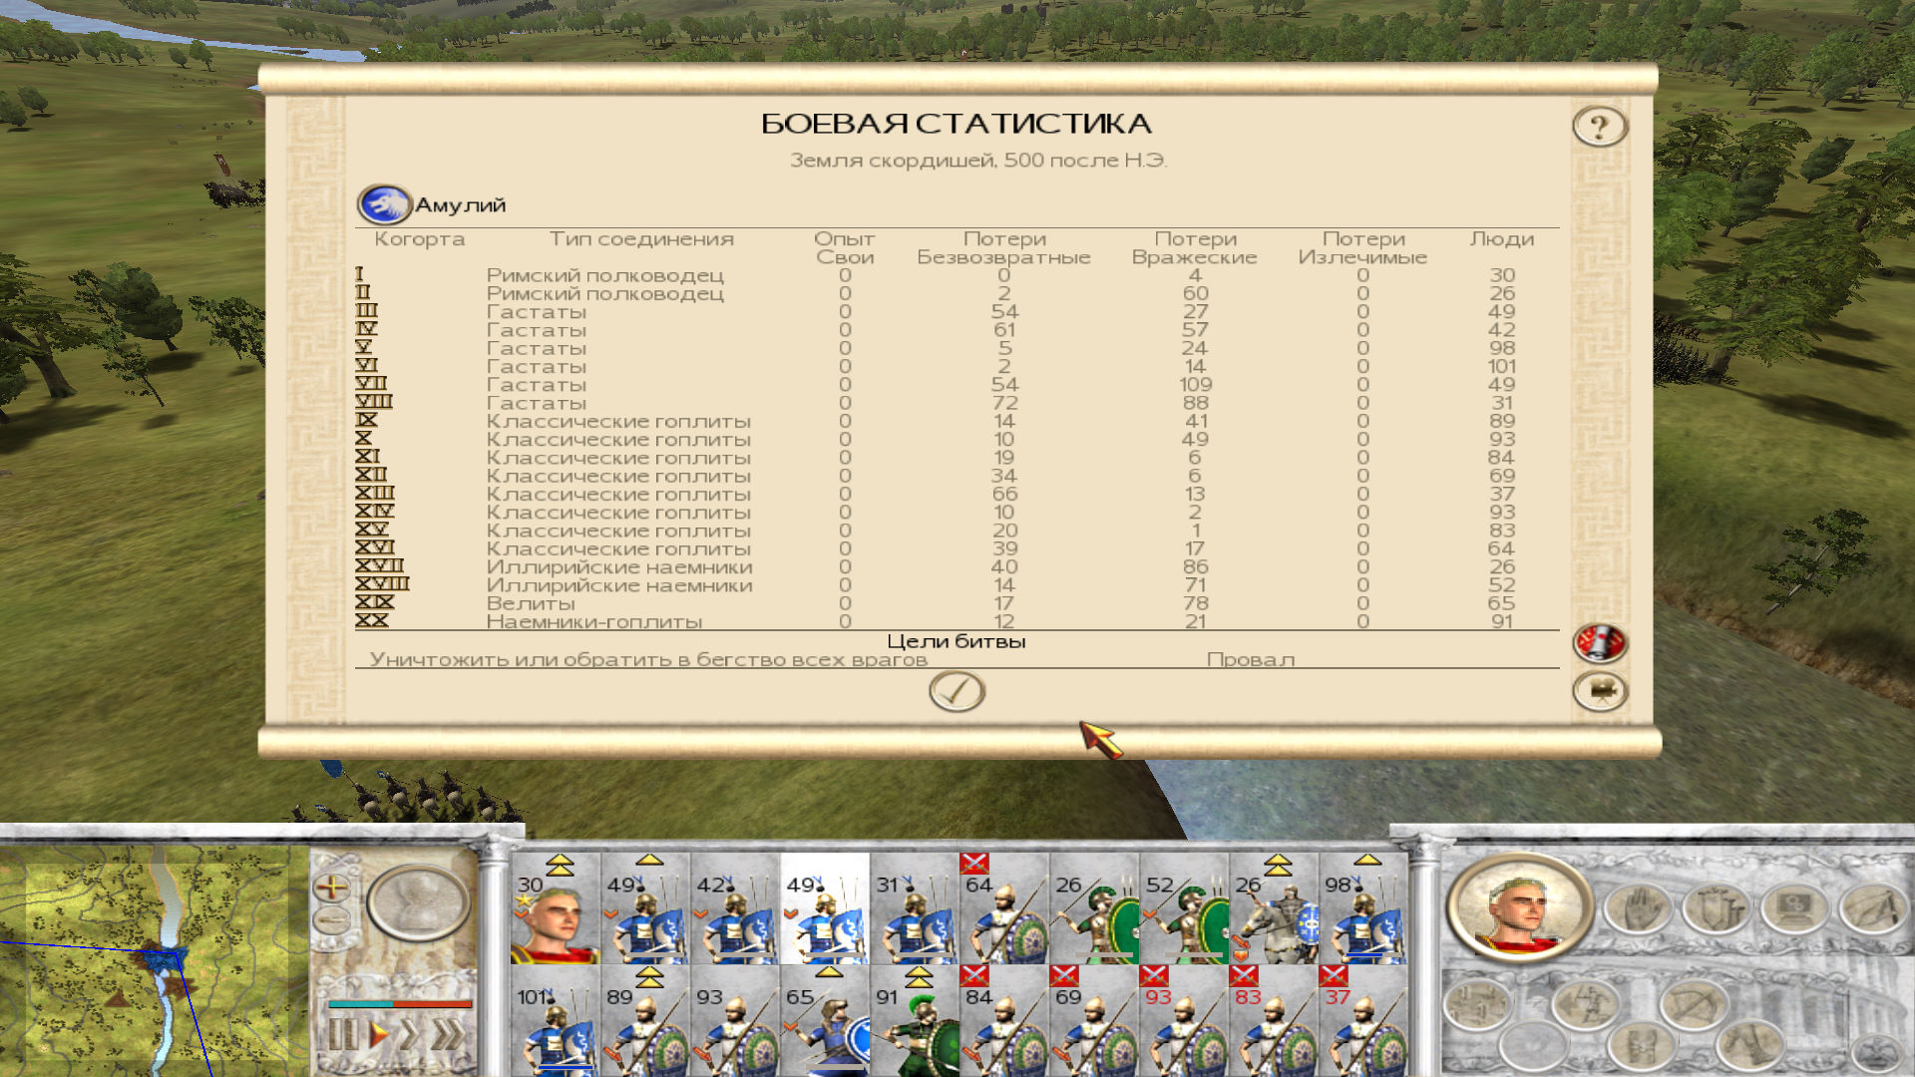Click the Провал objective result
The image size is (1915, 1077).
coord(1251,659)
